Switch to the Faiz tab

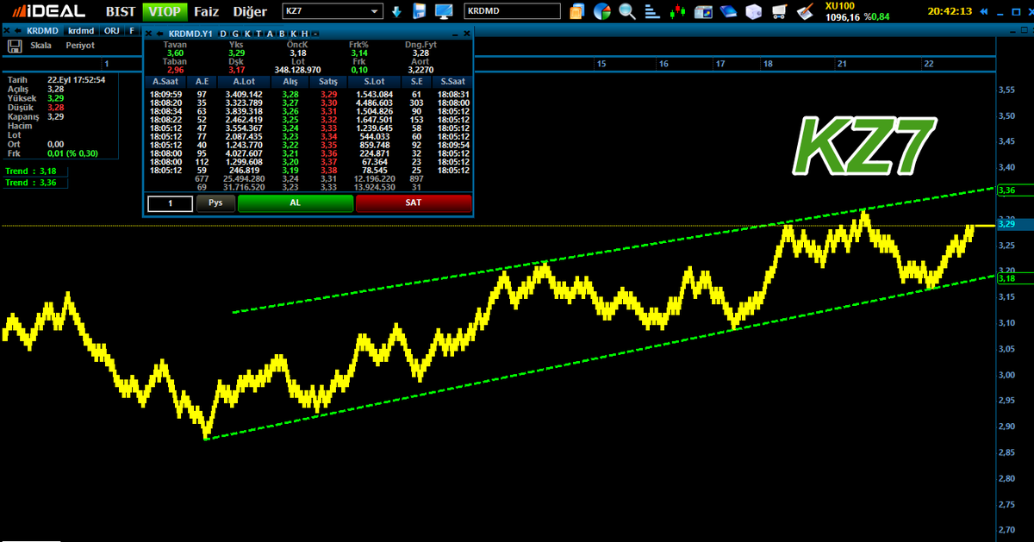pos(206,12)
